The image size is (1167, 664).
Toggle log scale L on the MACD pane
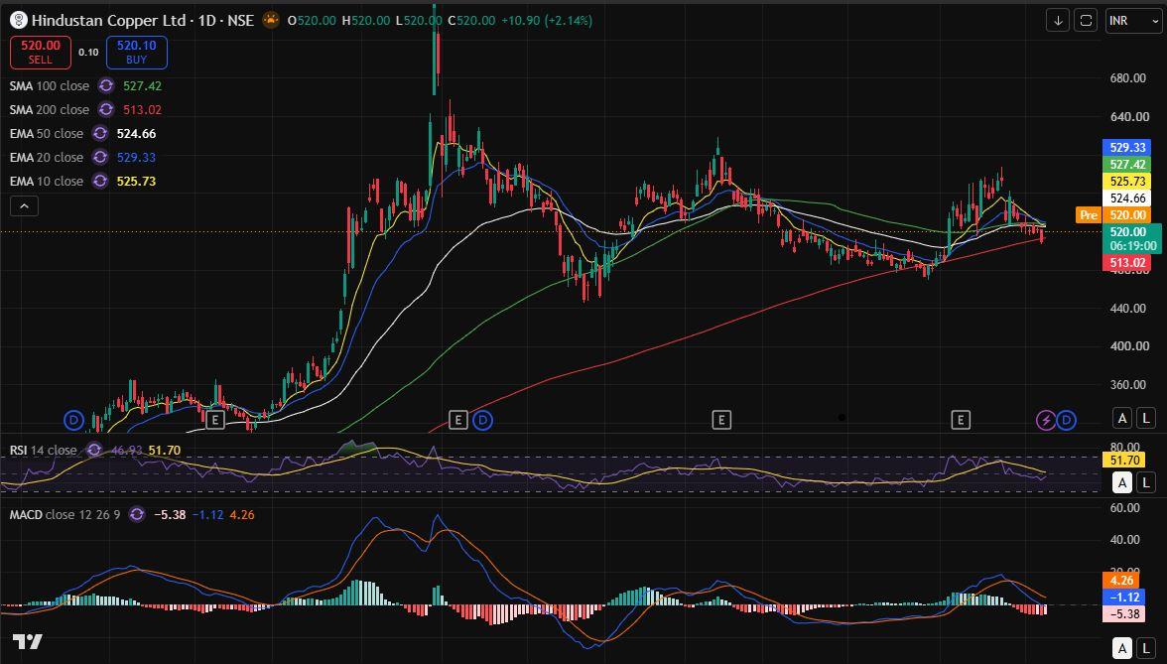pos(1146,647)
